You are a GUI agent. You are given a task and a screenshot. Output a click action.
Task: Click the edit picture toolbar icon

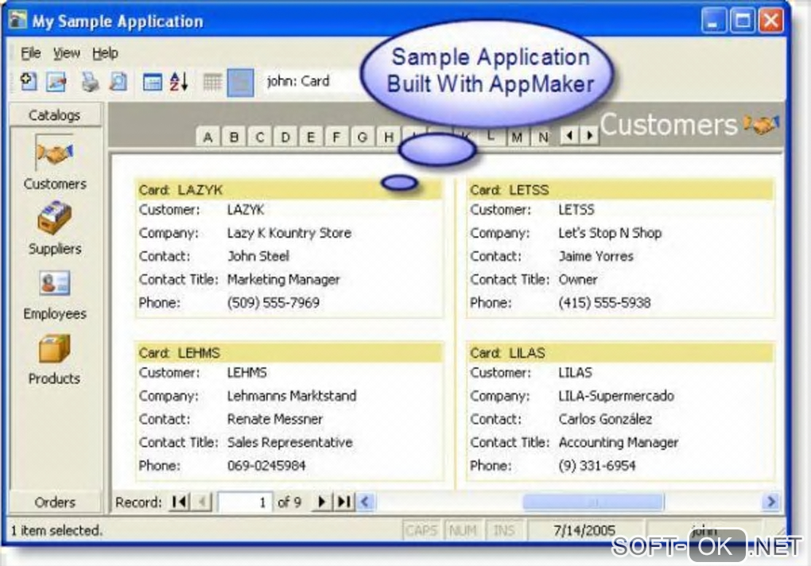[x=56, y=82]
